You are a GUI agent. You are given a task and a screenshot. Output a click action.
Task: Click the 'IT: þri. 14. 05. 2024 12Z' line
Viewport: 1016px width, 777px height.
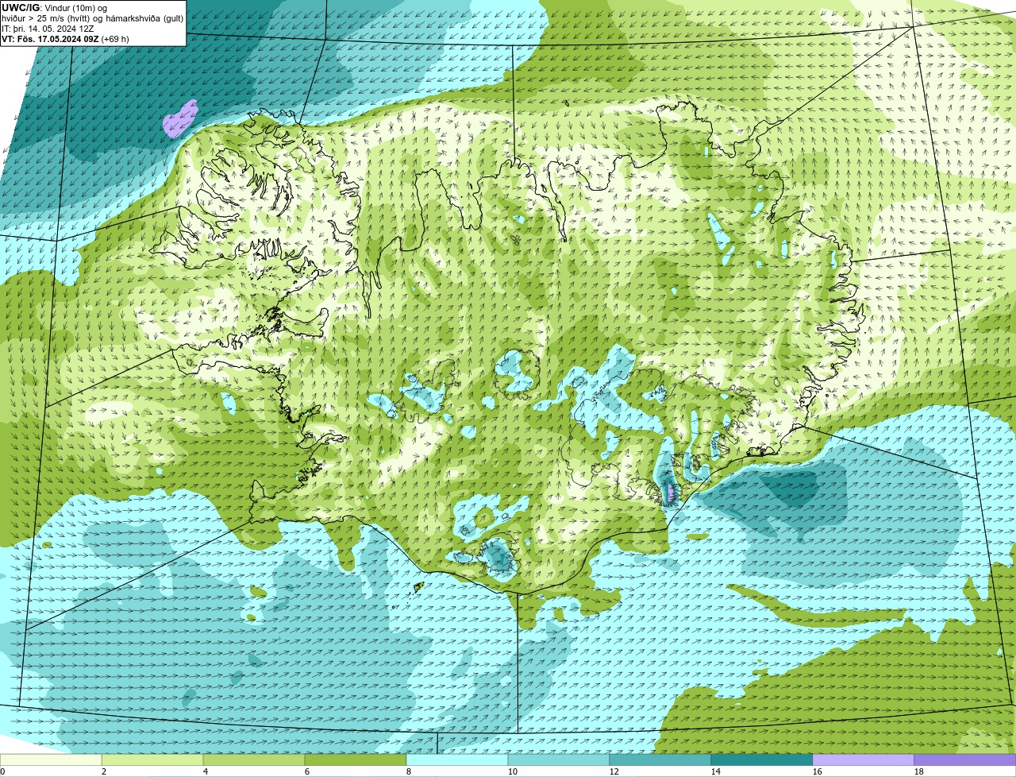pos(48,28)
